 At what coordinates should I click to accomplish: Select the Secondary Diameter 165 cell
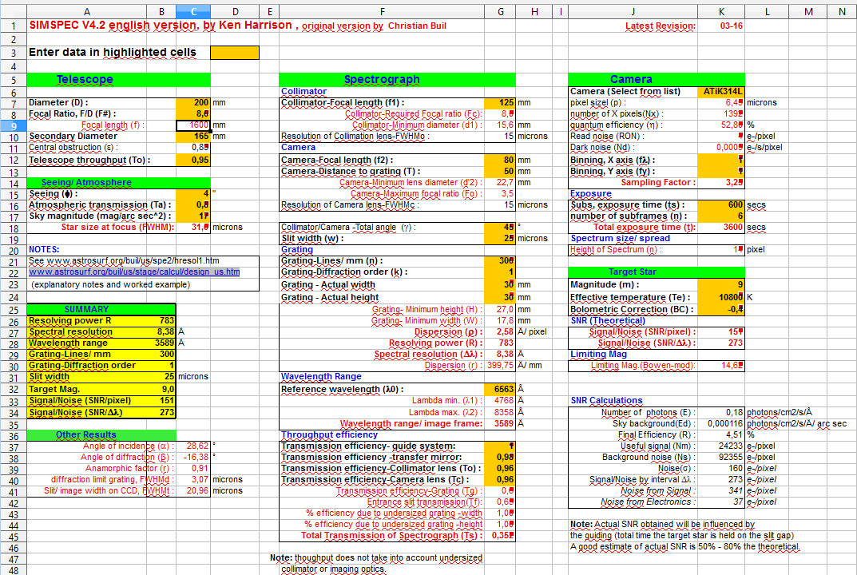[193, 137]
